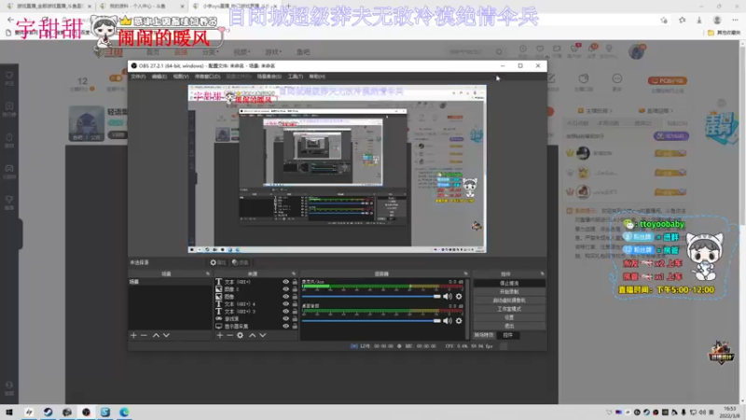Remove selected source with minus icon
This screenshot has width=746, height=420.
point(229,335)
